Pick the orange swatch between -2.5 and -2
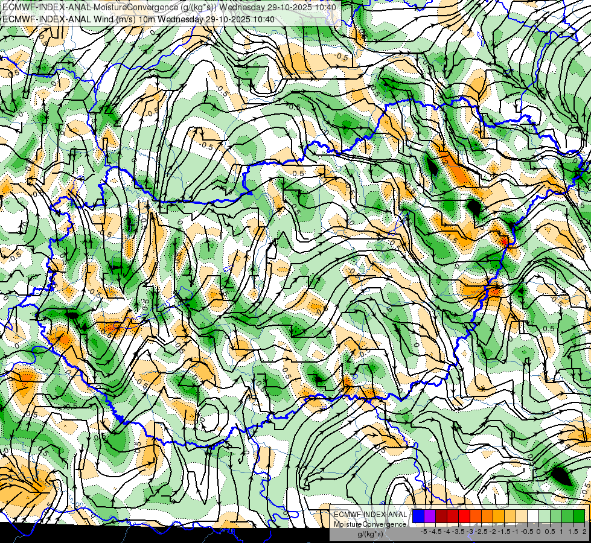The height and width of the screenshot is (543, 591). tap(487, 516)
